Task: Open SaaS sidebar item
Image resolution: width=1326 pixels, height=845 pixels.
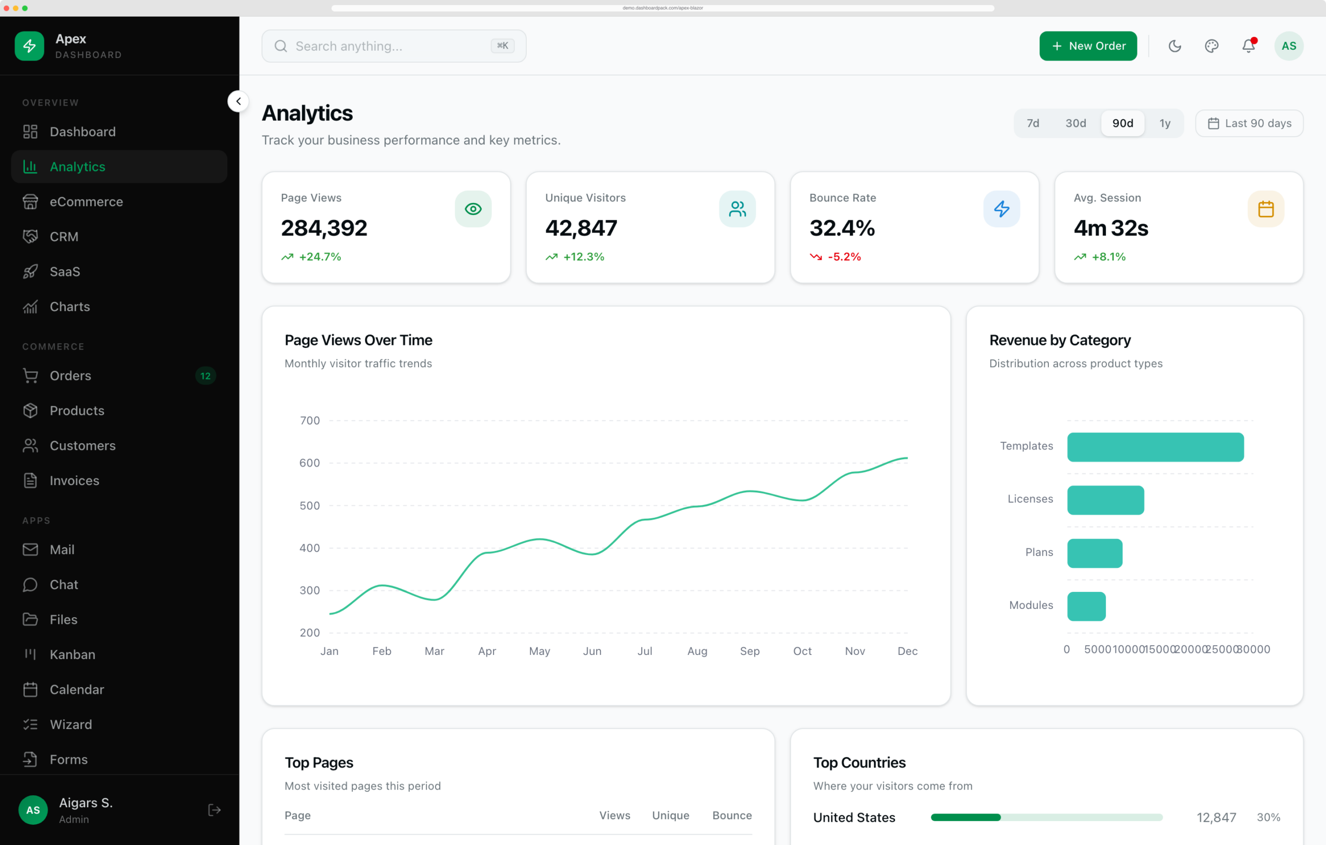Action: pos(119,271)
